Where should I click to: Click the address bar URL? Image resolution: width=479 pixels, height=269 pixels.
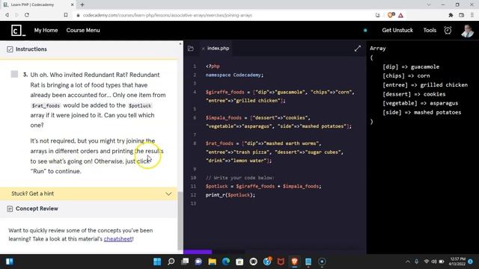tap(168, 15)
